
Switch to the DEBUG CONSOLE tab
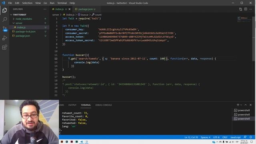[x=104, y=105]
